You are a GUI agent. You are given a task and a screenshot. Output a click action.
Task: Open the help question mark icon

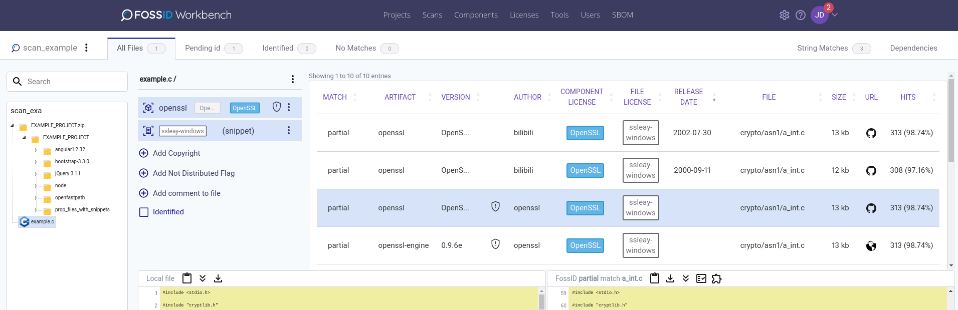801,15
